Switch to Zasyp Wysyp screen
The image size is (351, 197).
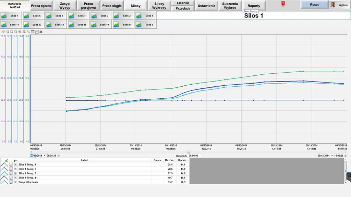tap(65, 6)
